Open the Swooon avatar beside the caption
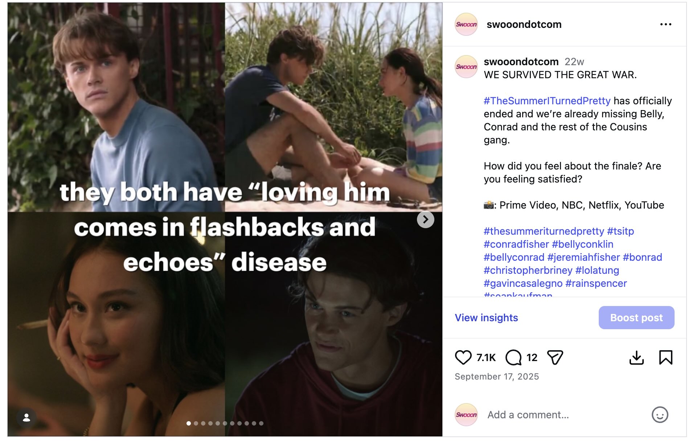688x444 pixels. click(466, 67)
